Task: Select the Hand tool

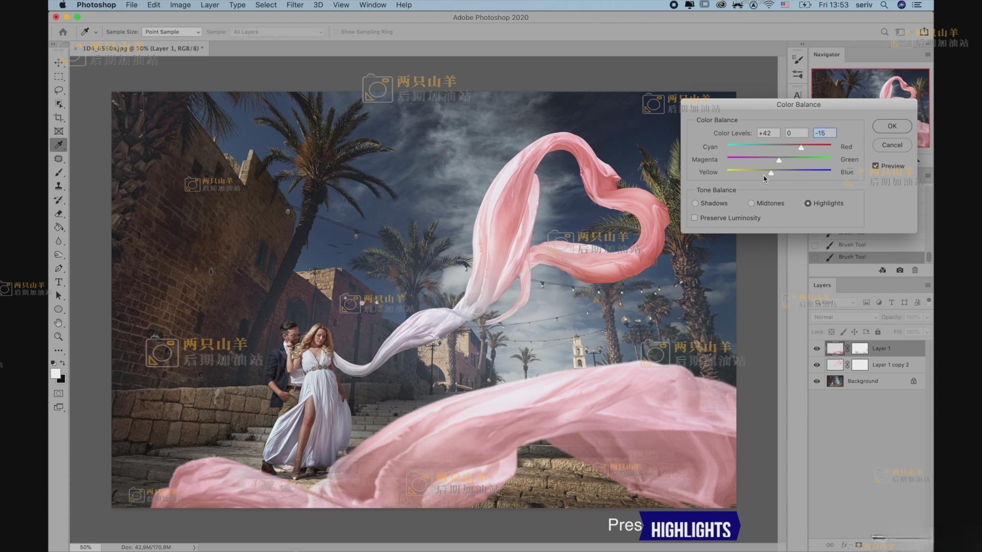Action: pyautogui.click(x=59, y=323)
